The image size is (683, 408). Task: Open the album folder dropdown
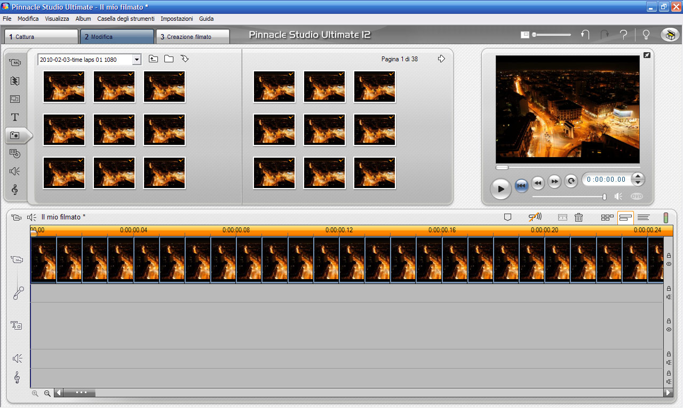pyautogui.click(x=137, y=60)
